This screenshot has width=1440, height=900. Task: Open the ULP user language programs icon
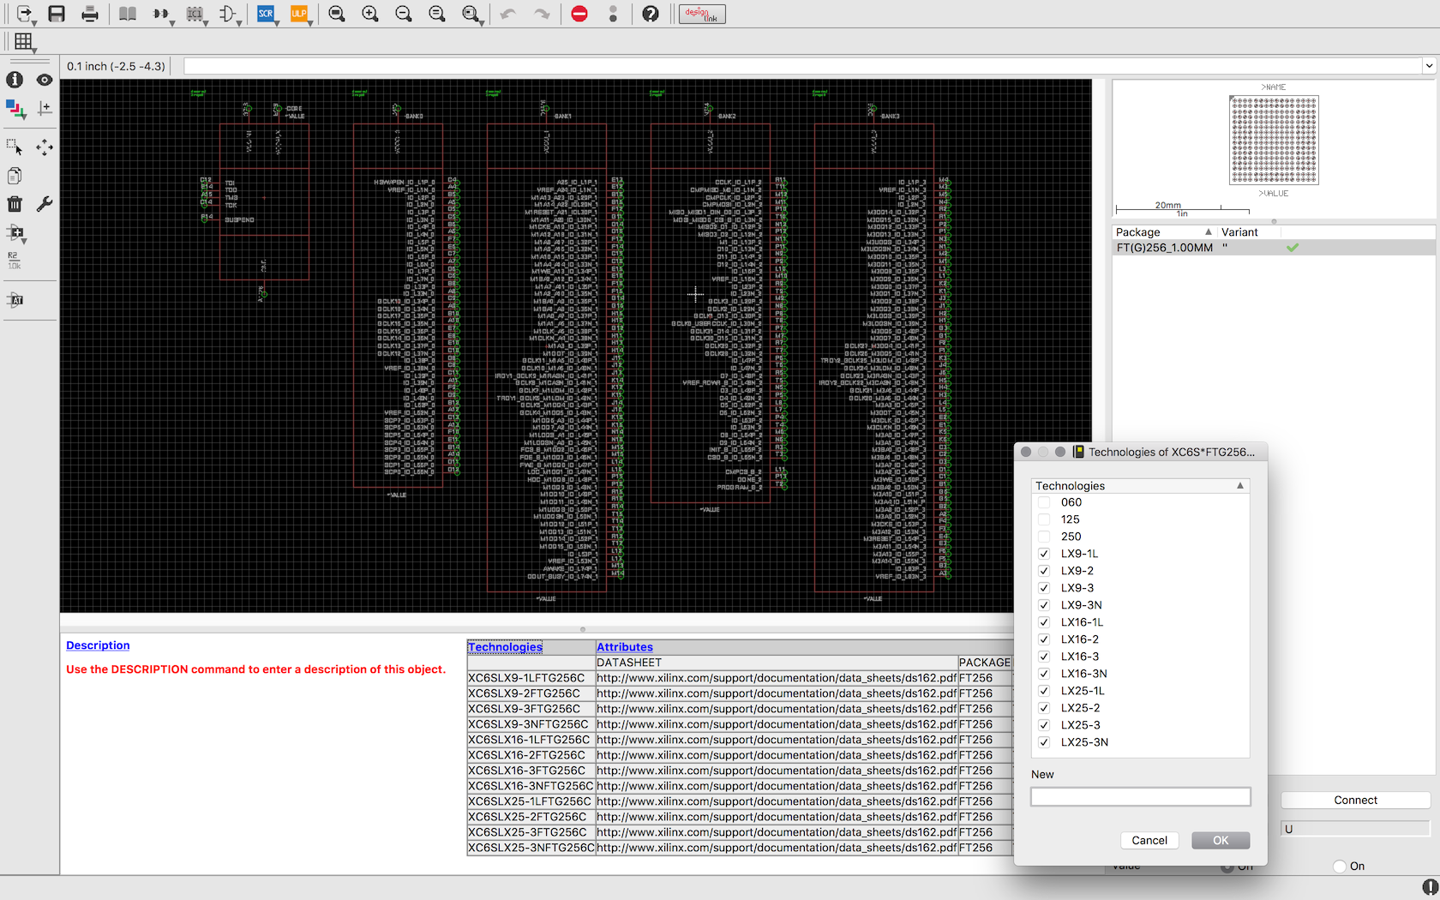pyautogui.click(x=298, y=14)
